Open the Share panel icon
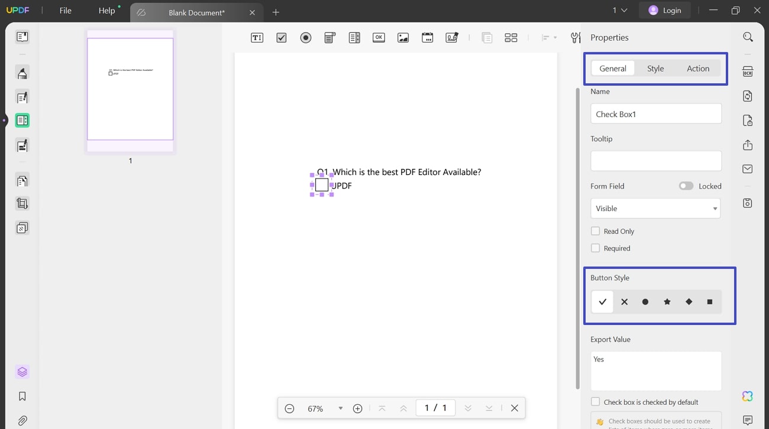The image size is (769, 429). click(x=747, y=145)
